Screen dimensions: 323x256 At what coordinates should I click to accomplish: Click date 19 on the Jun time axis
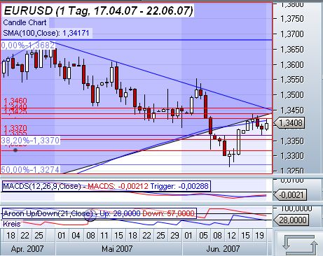(259, 236)
